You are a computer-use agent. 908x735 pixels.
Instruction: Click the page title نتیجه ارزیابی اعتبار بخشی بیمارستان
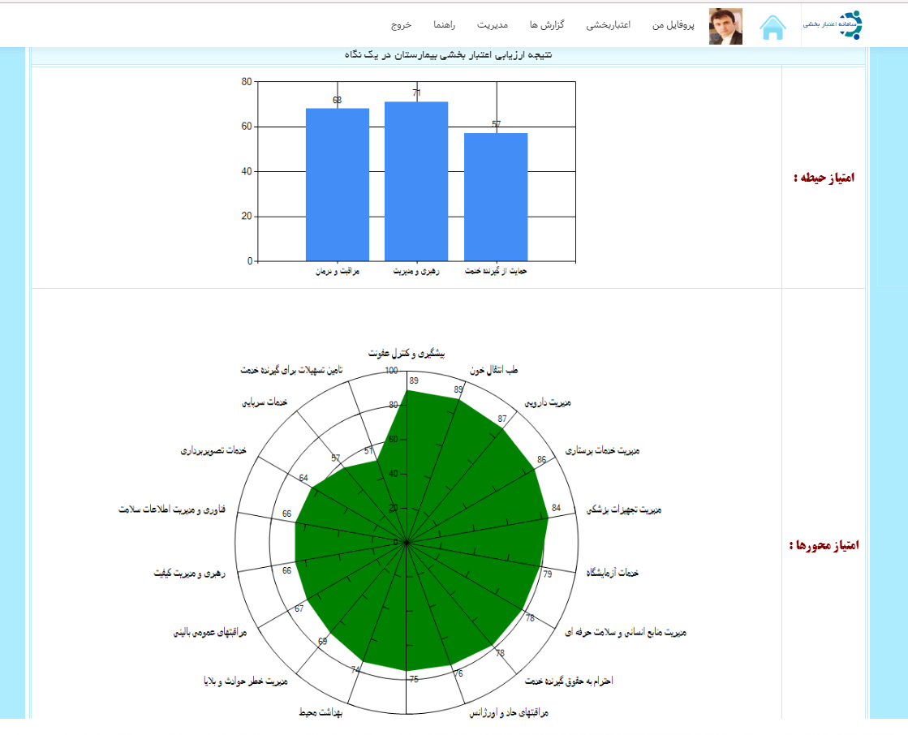click(448, 55)
